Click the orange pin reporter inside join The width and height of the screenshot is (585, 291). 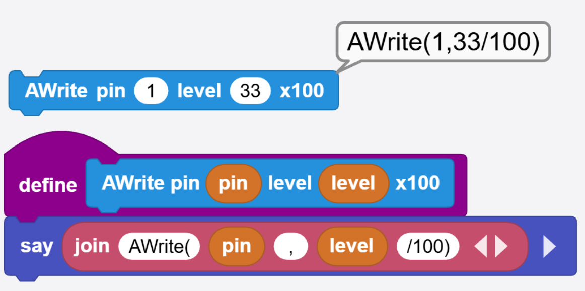point(237,247)
